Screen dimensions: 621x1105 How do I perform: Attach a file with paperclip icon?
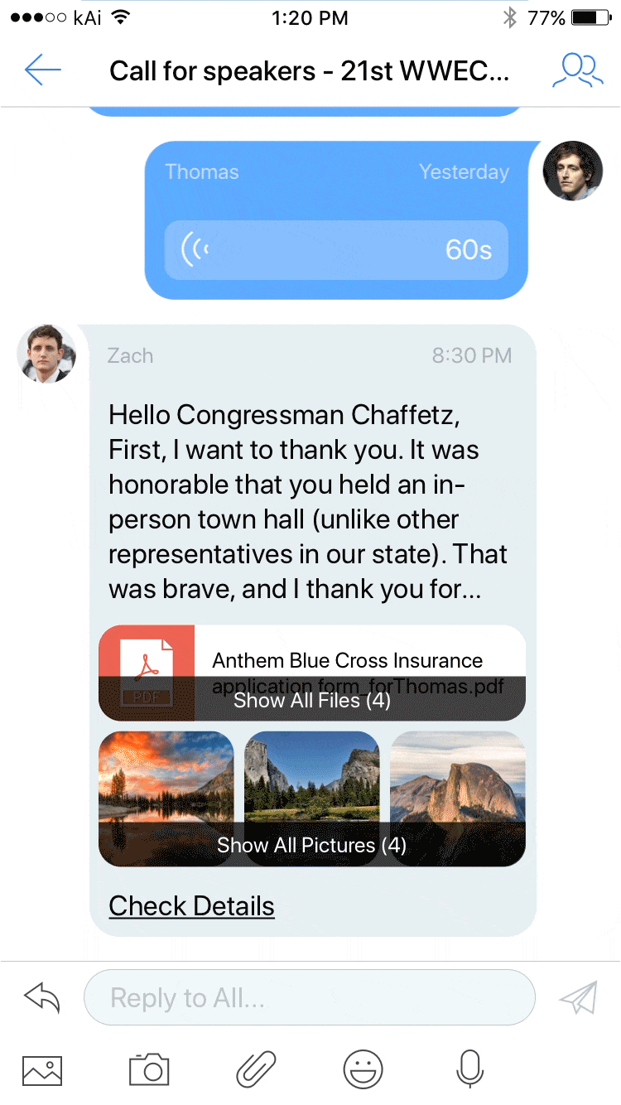(x=256, y=1069)
